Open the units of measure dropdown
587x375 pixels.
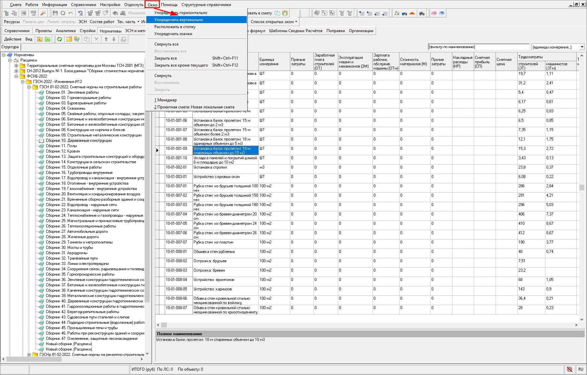point(582,47)
